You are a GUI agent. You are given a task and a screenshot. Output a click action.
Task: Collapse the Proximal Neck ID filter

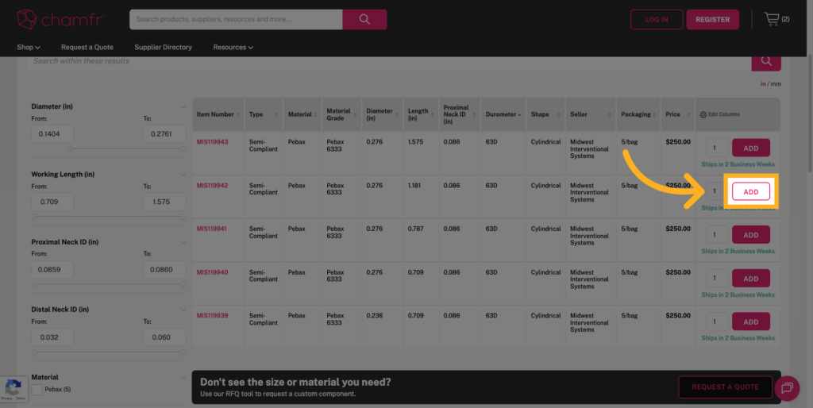coord(183,242)
